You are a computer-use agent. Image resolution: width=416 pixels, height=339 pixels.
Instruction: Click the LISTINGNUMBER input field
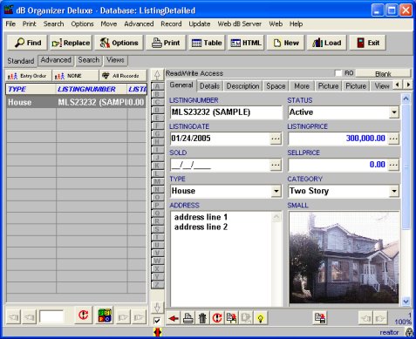pos(226,112)
